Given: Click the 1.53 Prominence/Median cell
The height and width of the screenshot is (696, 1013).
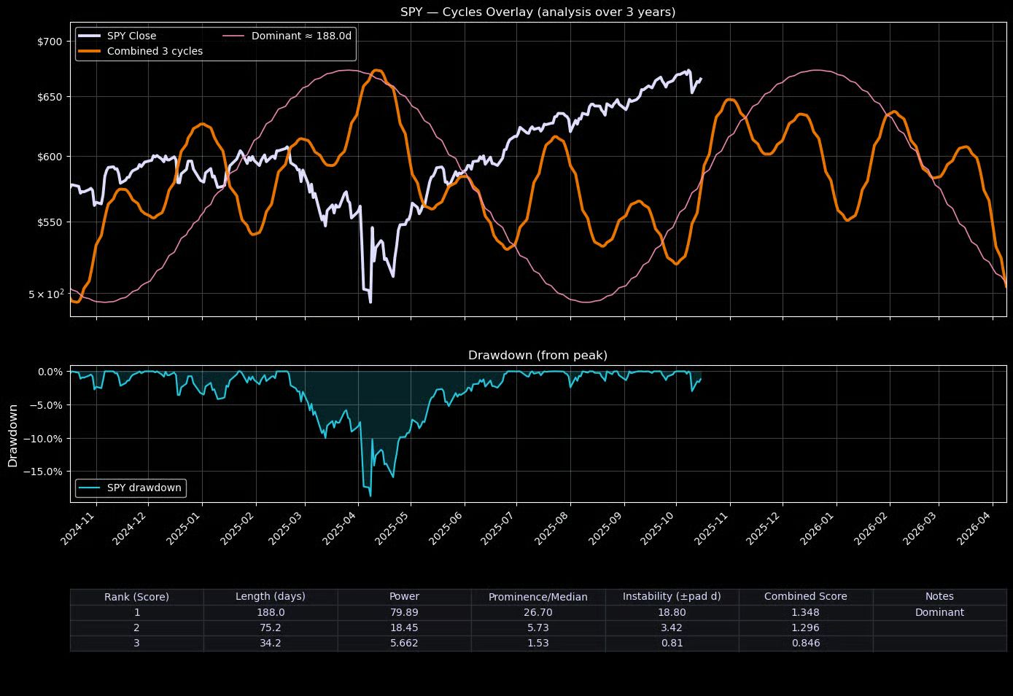Looking at the screenshot, I should click(x=538, y=644).
